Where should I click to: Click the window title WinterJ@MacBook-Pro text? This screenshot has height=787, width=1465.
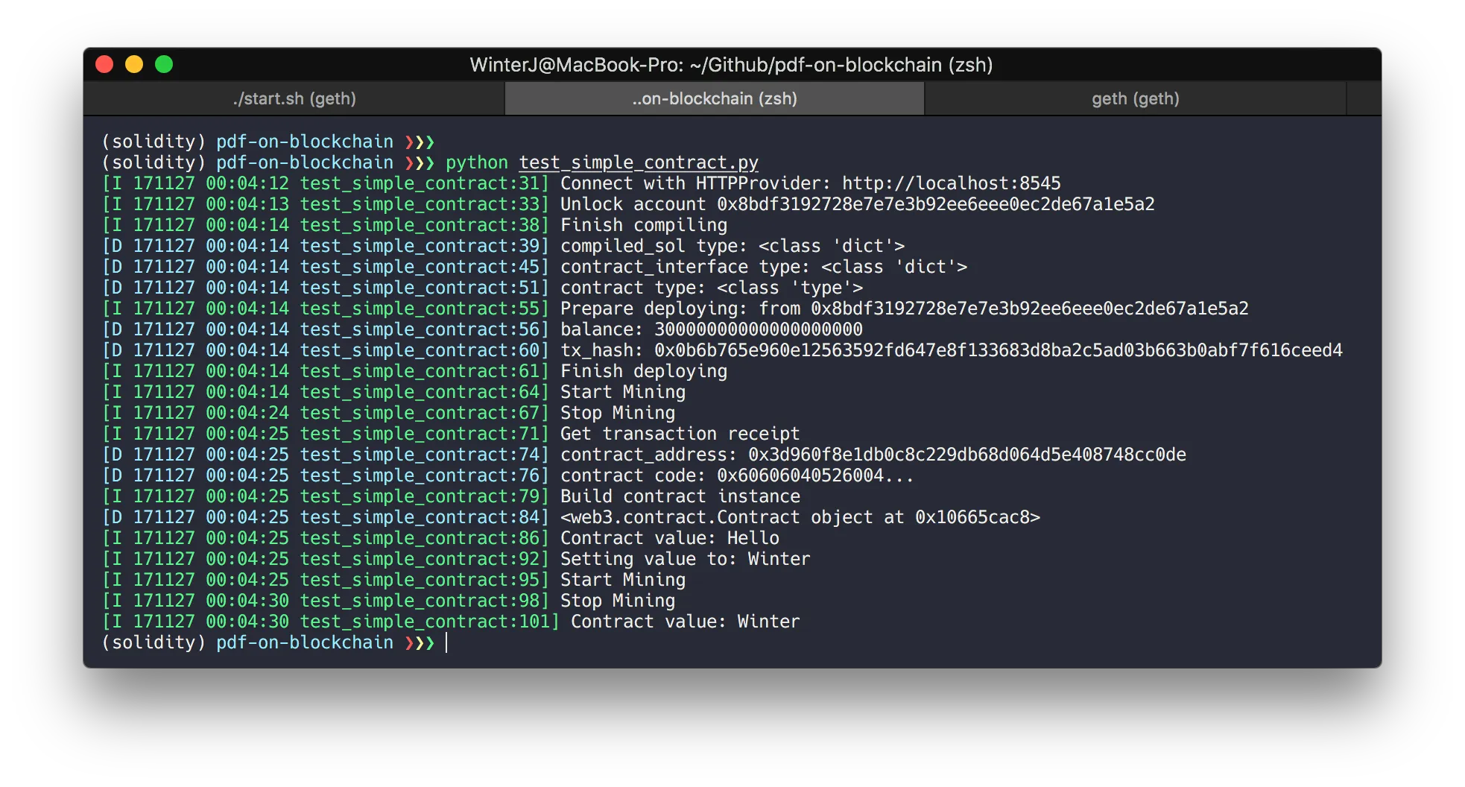click(731, 65)
